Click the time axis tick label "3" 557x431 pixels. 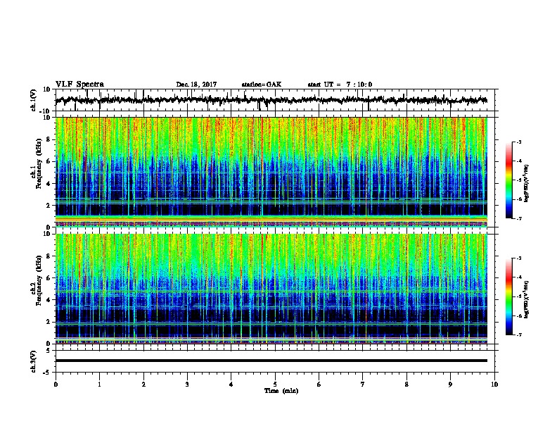187,385
